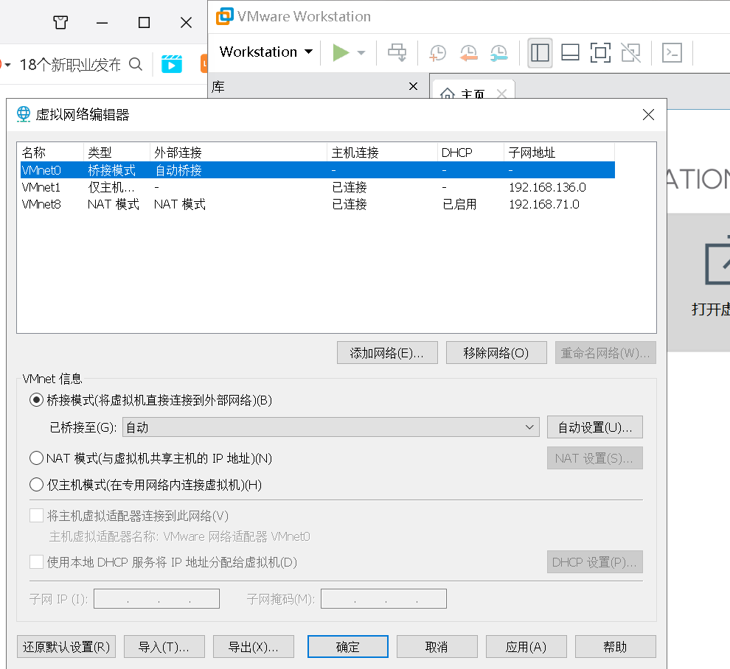Click the 主机连接 column header

pos(382,152)
